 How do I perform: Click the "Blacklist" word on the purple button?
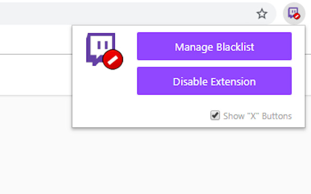coord(235,47)
